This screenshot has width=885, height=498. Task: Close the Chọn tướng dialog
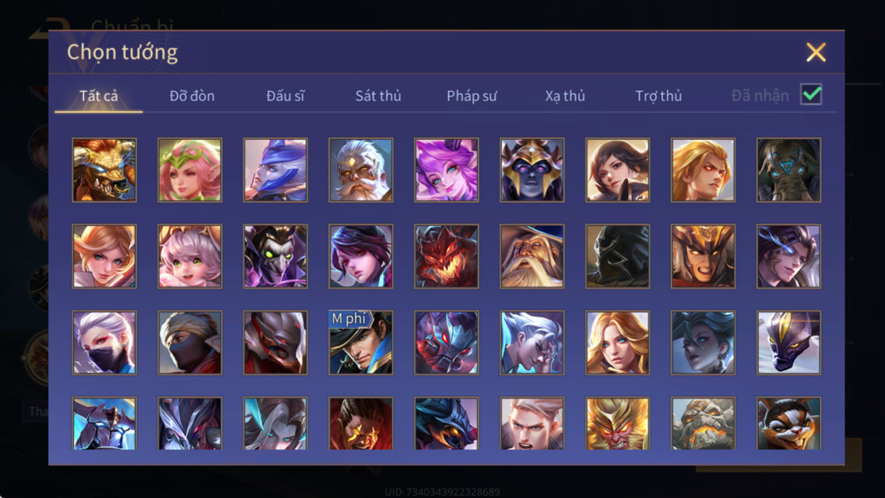pyautogui.click(x=816, y=52)
